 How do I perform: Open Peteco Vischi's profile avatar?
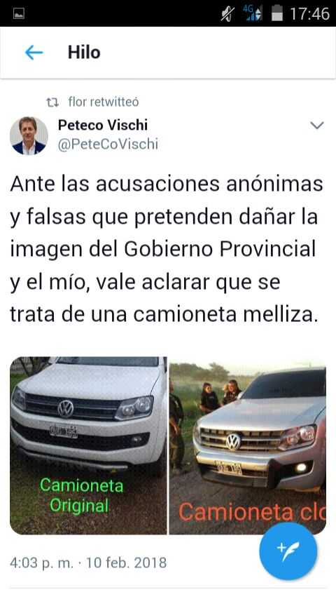pyautogui.click(x=29, y=135)
